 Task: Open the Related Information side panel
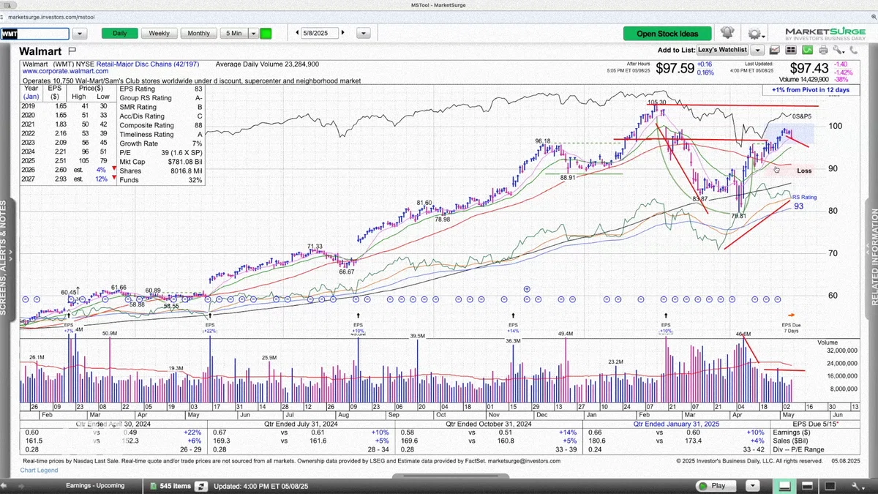(x=874, y=258)
